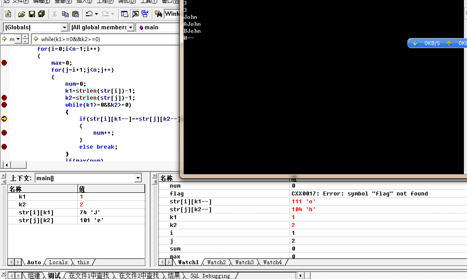Open the 在文件2中查找 output tab
467x279 pixels.
tap(138, 276)
